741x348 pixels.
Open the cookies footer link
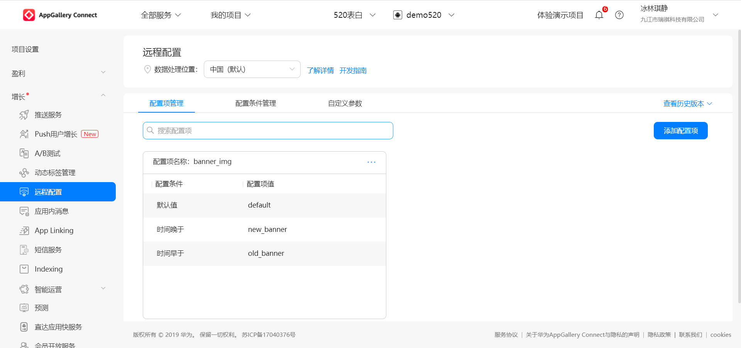pyautogui.click(x=721, y=334)
